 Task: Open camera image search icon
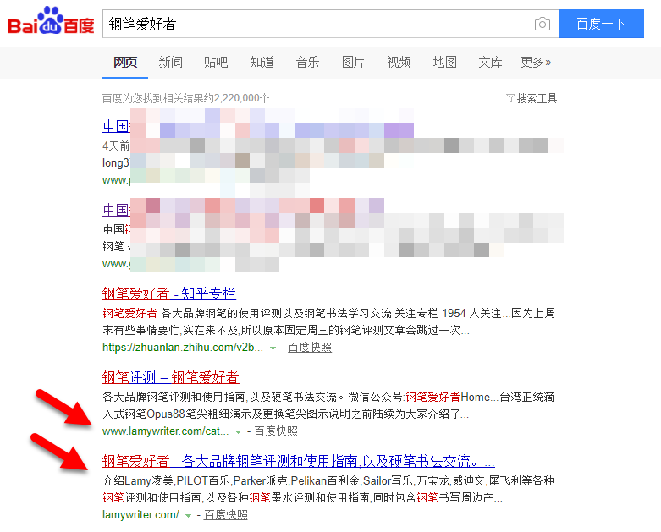coord(543,24)
